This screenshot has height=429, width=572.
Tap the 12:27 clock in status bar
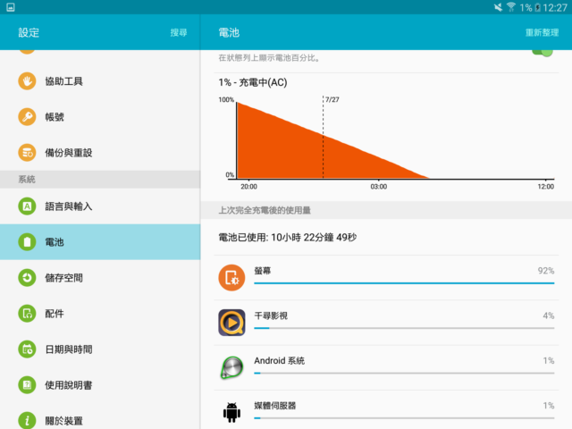pos(555,8)
